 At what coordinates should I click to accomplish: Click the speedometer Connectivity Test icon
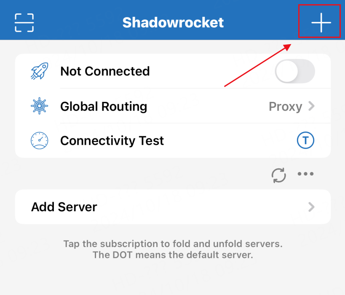point(39,141)
